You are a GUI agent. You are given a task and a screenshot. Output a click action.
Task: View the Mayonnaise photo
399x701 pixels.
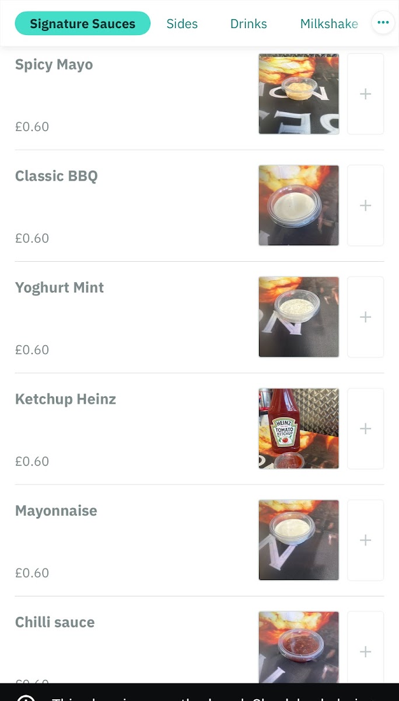click(x=299, y=540)
